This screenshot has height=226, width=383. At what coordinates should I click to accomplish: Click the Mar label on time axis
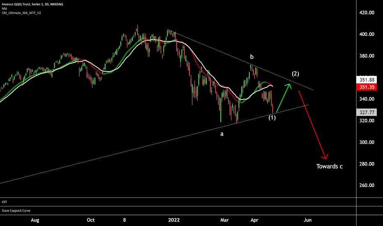(x=224, y=220)
